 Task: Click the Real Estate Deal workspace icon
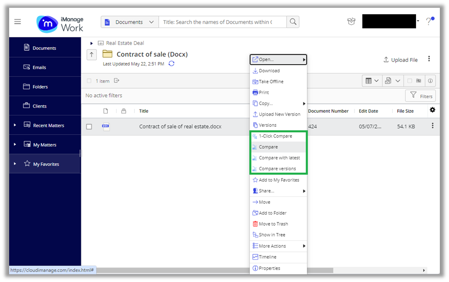click(x=100, y=43)
